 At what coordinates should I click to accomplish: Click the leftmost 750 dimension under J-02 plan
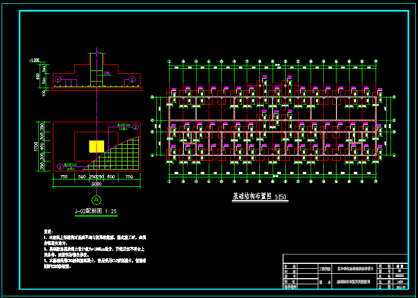pos(63,177)
